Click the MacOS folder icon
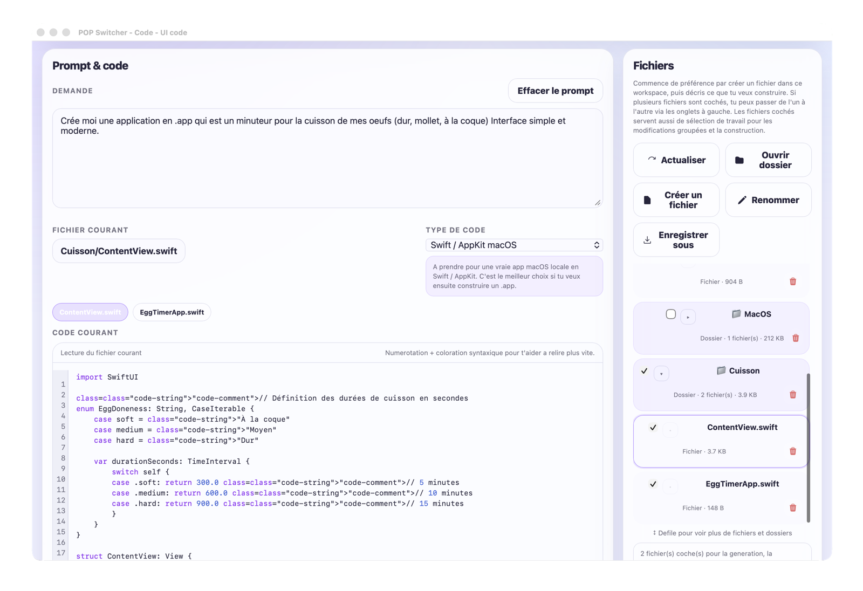This screenshot has height=591, width=863. (x=736, y=314)
